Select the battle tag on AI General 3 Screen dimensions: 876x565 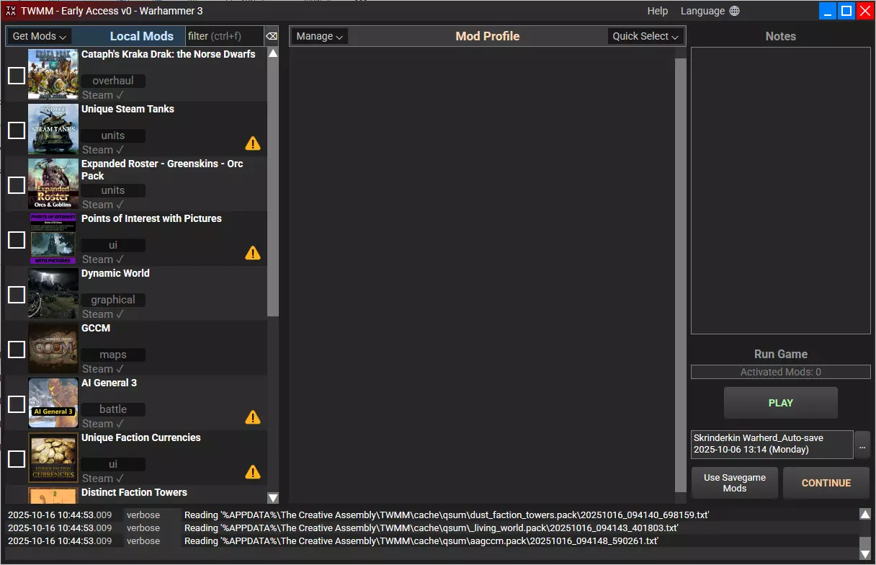(113, 409)
